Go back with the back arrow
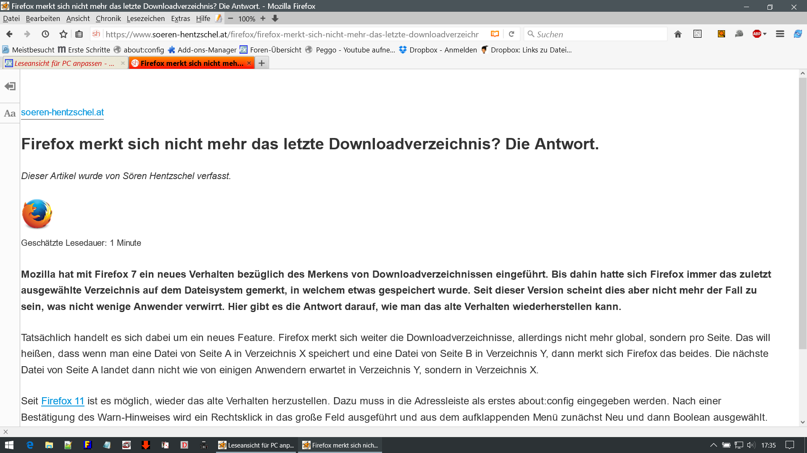The height and width of the screenshot is (453, 807). (x=9, y=34)
